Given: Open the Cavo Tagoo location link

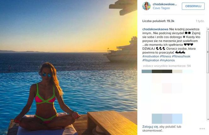Looking at the screenshot, I should (x=161, y=8).
